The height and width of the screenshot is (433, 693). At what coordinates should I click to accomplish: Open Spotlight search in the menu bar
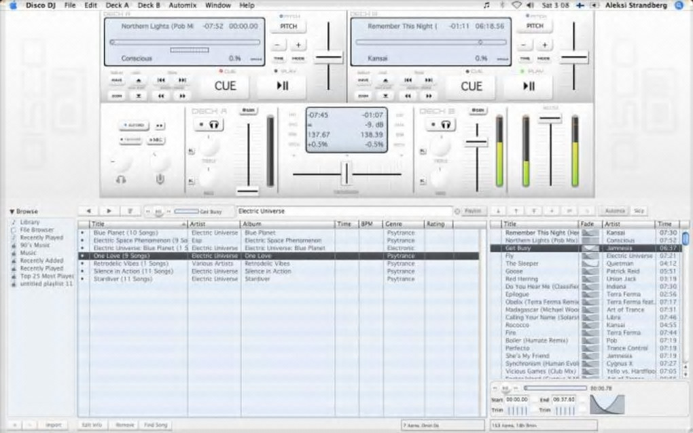(679, 5)
